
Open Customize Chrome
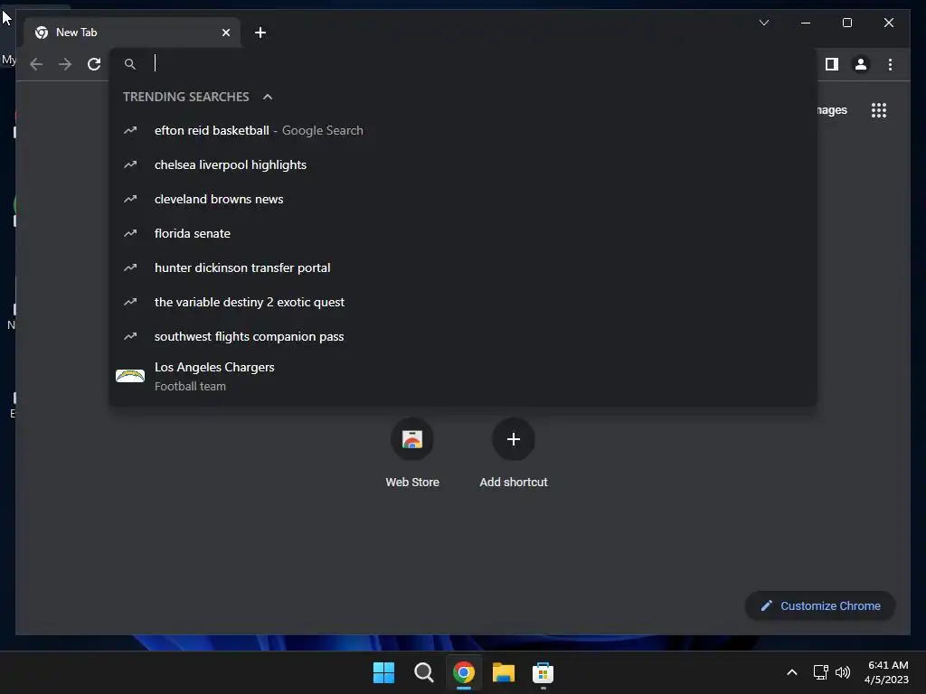coord(820,605)
